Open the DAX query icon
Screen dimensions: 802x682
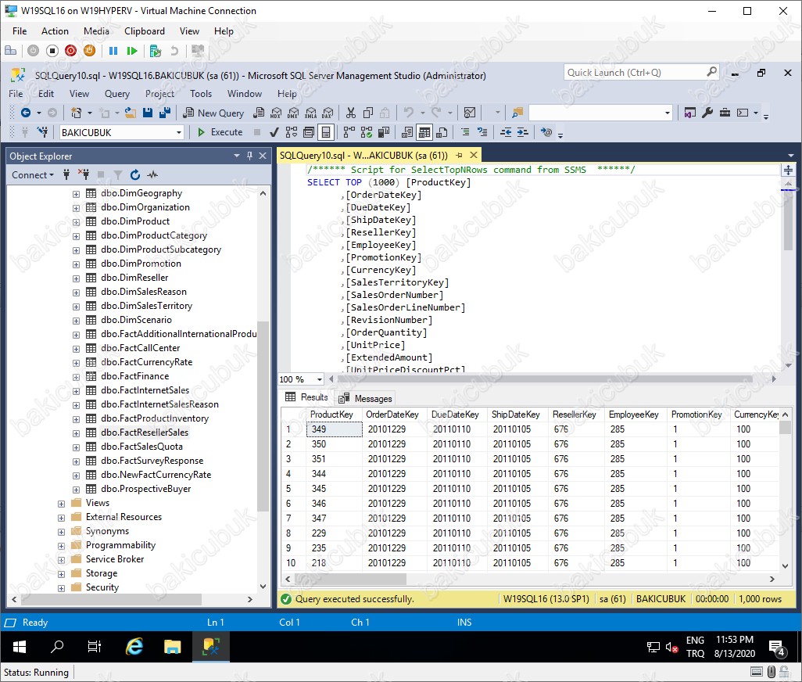pyautogui.click(x=328, y=113)
